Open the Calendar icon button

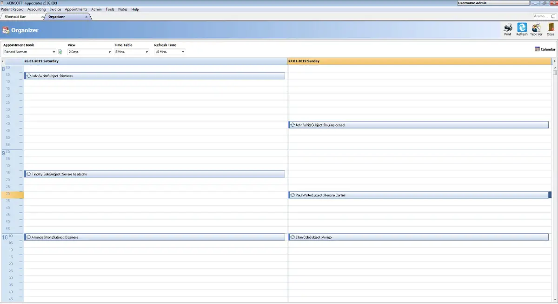(545, 49)
